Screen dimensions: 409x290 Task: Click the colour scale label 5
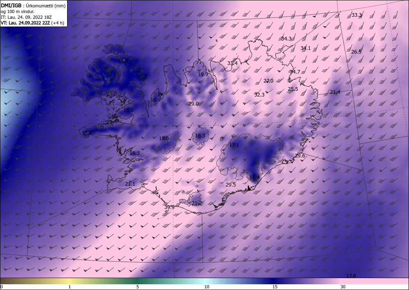click(137, 287)
